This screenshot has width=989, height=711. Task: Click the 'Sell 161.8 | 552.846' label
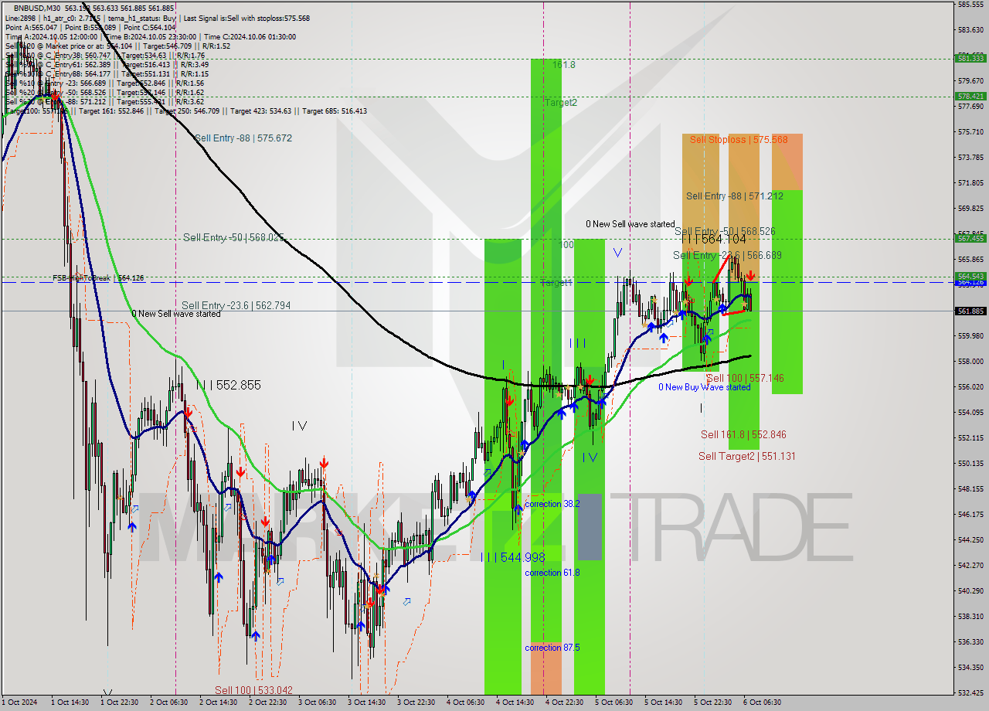coord(743,434)
